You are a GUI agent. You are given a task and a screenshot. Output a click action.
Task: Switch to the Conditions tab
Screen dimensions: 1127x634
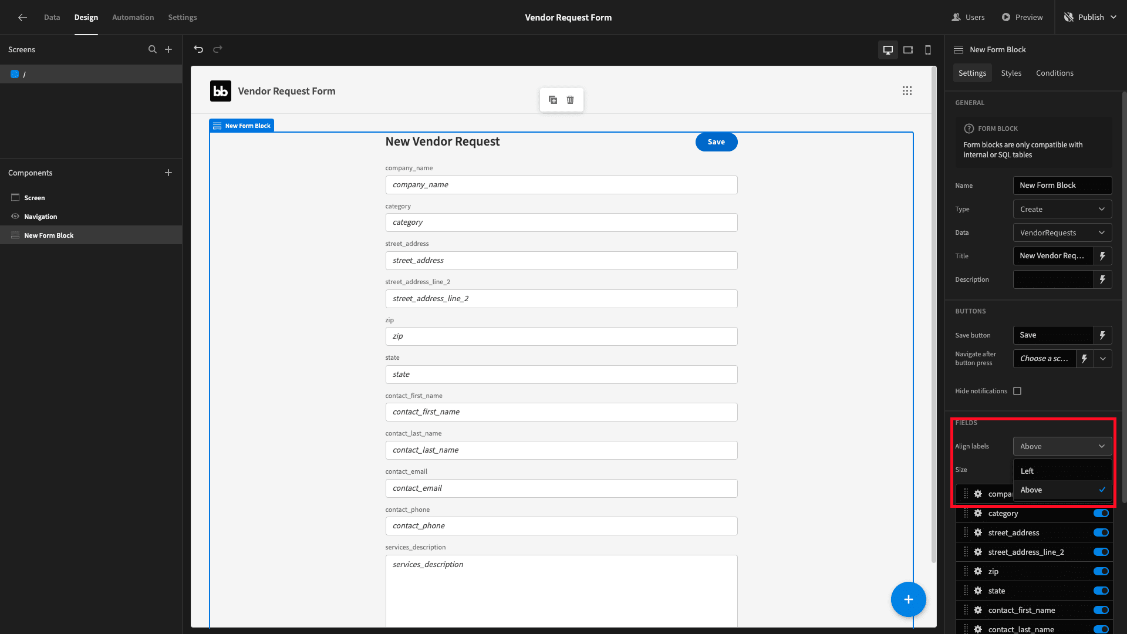[x=1055, y=73]
